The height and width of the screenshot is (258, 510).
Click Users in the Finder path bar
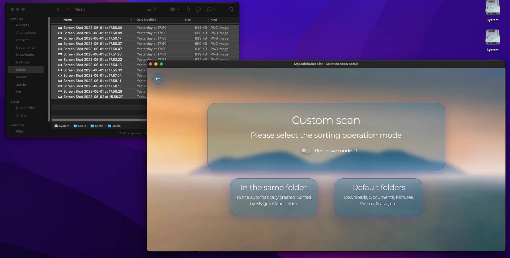(80, 126)
